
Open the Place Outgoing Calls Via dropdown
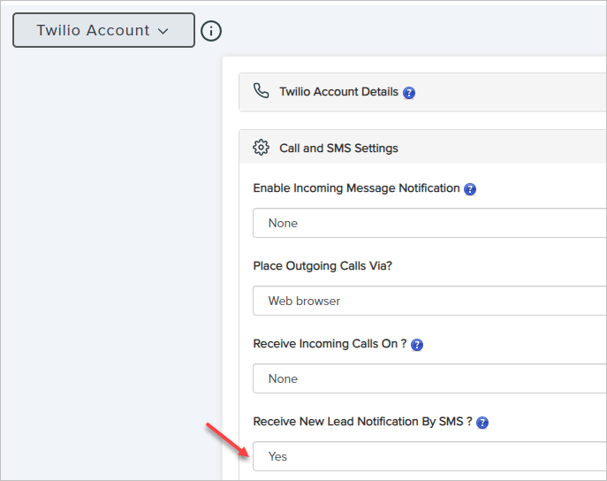coord(429,301)
